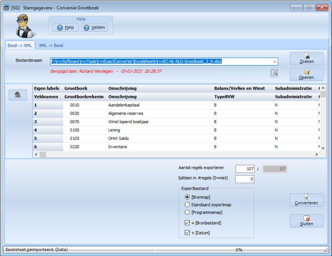Select row number 5 header
The width and height of the screenshot is (332, 256).
[48, 138]
